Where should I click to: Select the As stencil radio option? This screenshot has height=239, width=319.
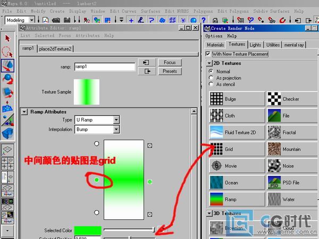coord(211,84)
